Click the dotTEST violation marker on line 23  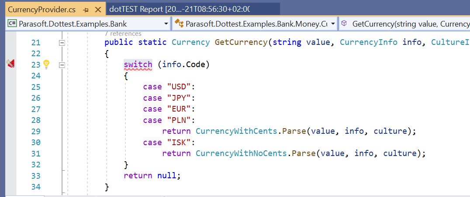pyautogui.click(x=10, y=64)
